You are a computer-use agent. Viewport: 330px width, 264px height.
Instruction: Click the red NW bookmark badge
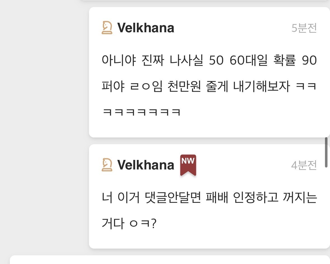[188, 165]
